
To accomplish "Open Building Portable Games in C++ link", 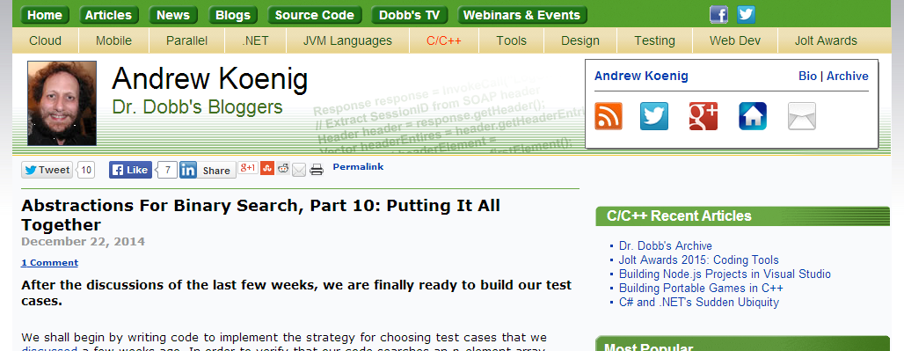I will click(701, 289).
